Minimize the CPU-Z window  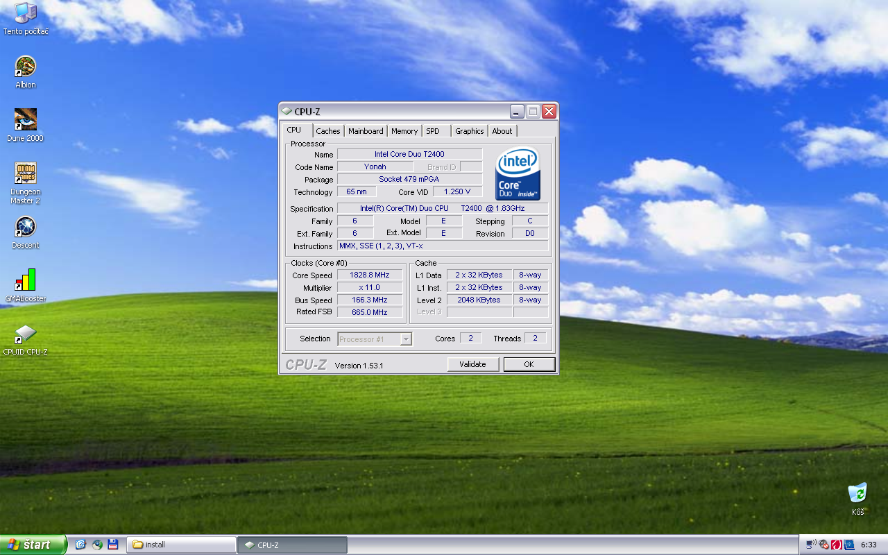(x=517, y=111)
